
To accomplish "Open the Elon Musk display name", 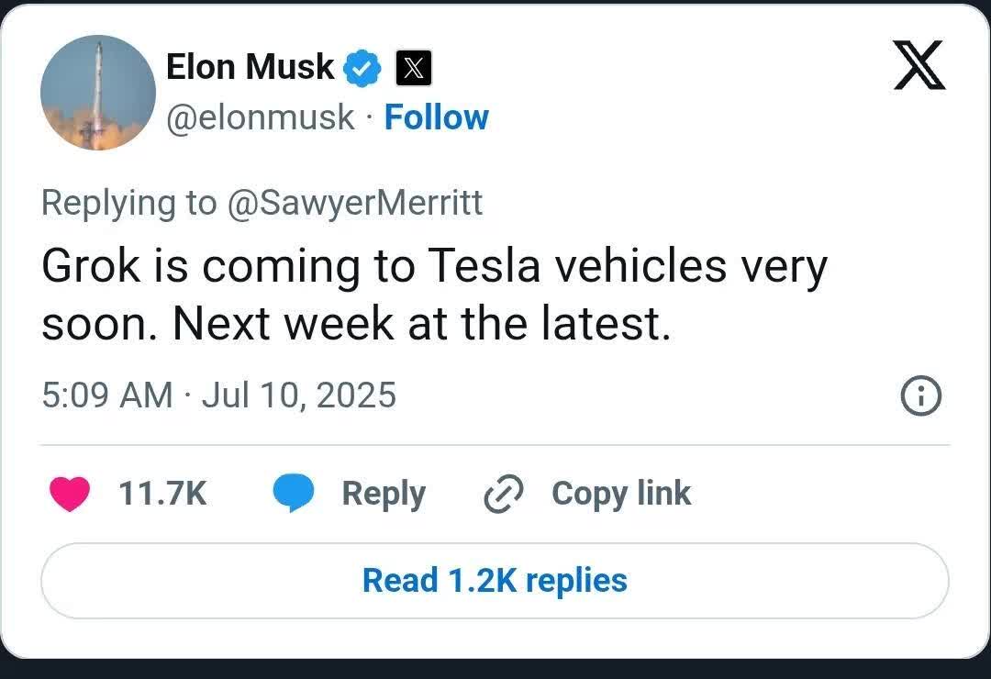I will tap(251, 67).
